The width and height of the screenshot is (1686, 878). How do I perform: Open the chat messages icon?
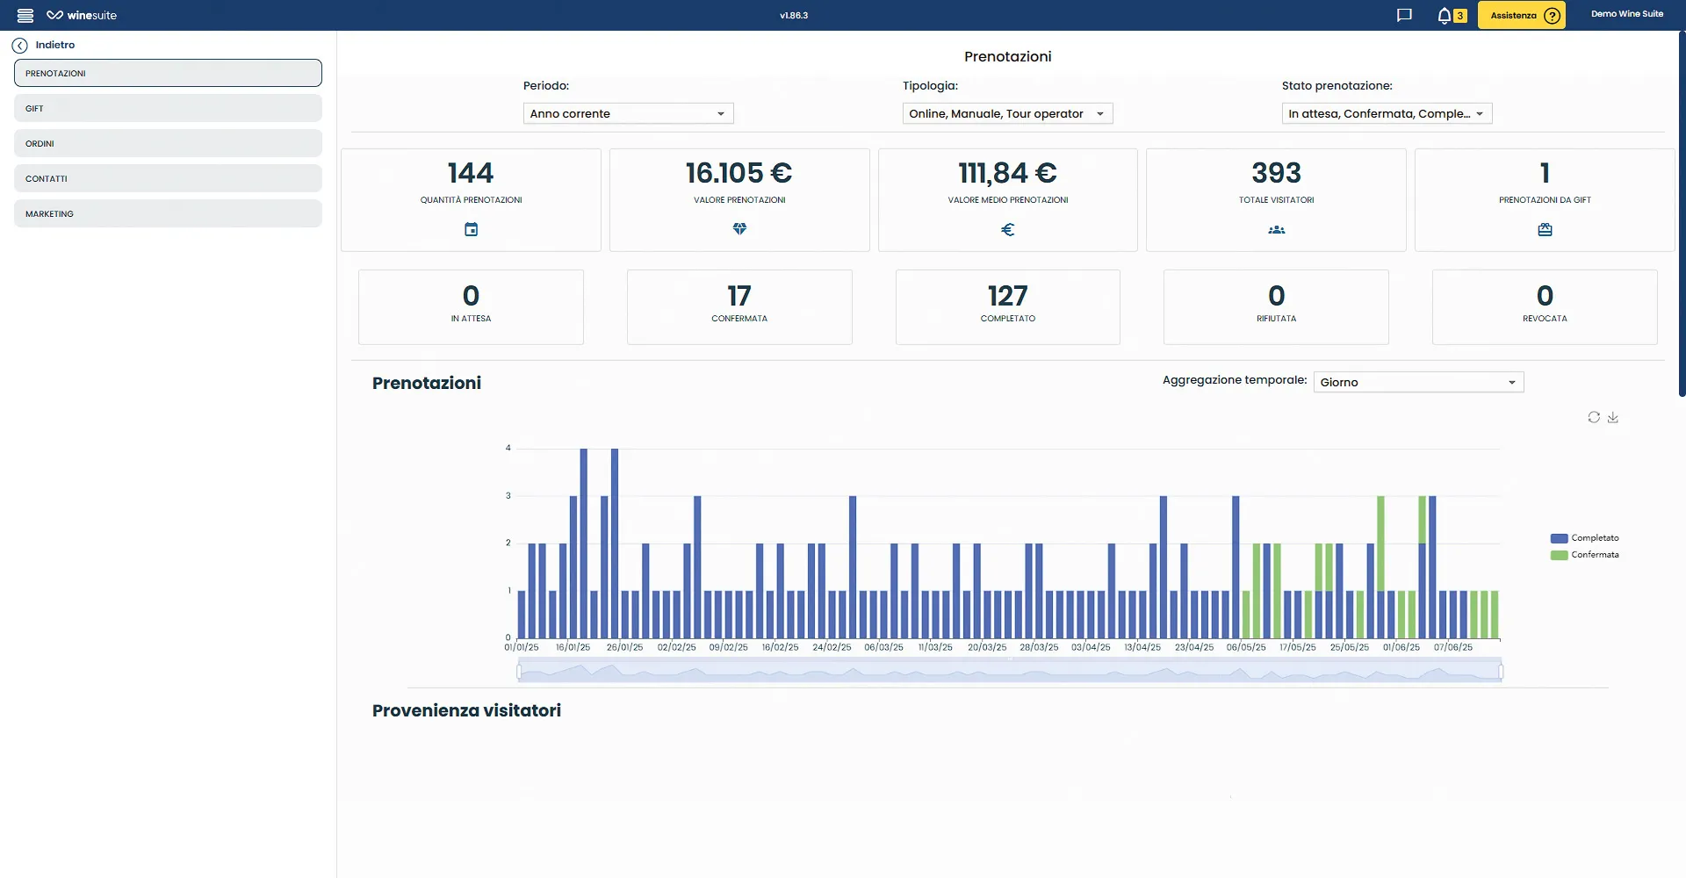pyautogui.click(x=1404, y=15)
